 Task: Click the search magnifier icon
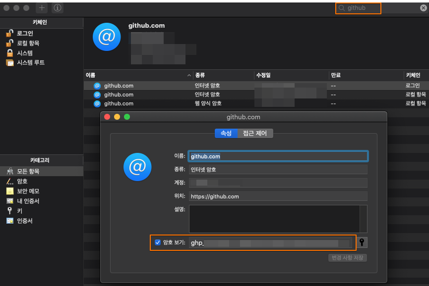coord(341,8)
